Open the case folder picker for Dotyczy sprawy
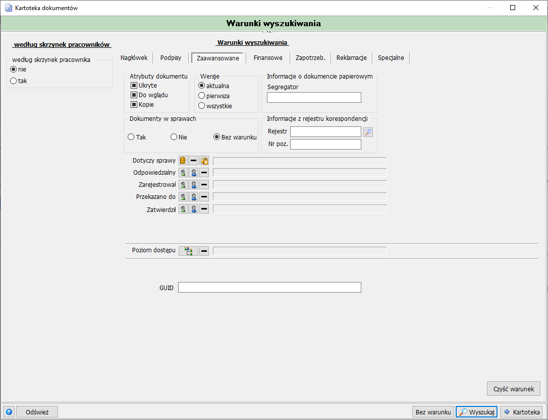548x420 pixels. click(x=183, y=161)
